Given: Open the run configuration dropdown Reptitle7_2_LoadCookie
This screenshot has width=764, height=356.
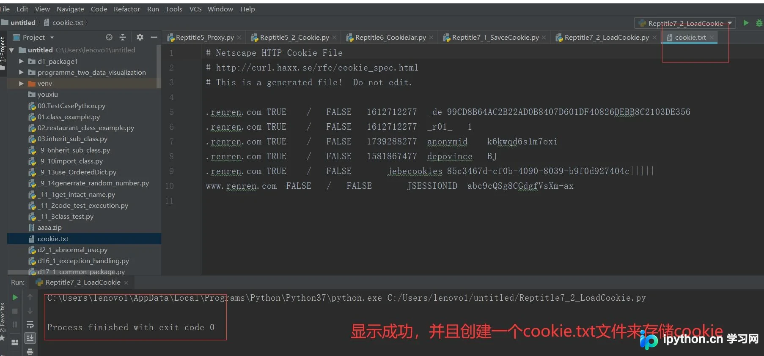Looking at the screenshot, I should pyautogui.click(x=685, y=23).
